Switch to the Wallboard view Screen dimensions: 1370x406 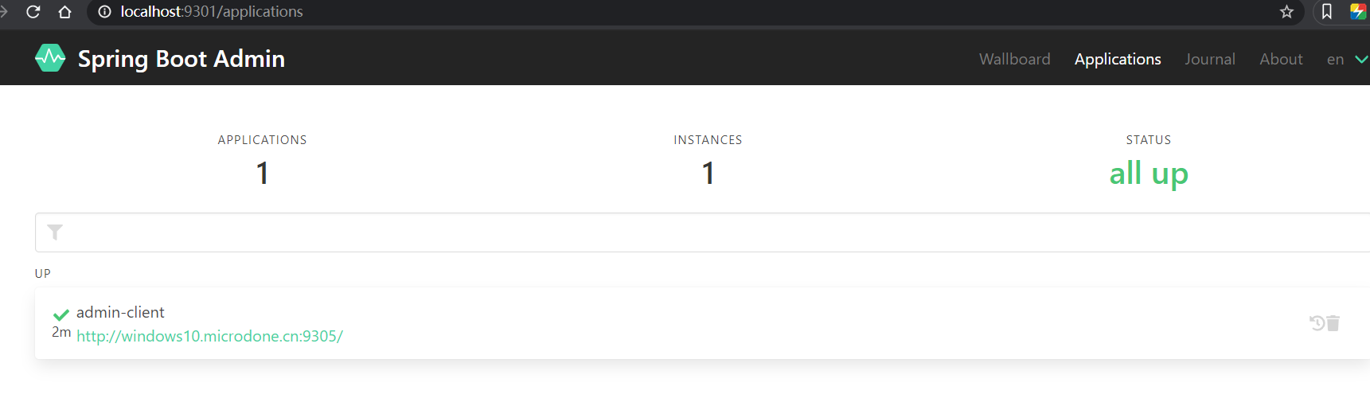[x=1014, y=59]
